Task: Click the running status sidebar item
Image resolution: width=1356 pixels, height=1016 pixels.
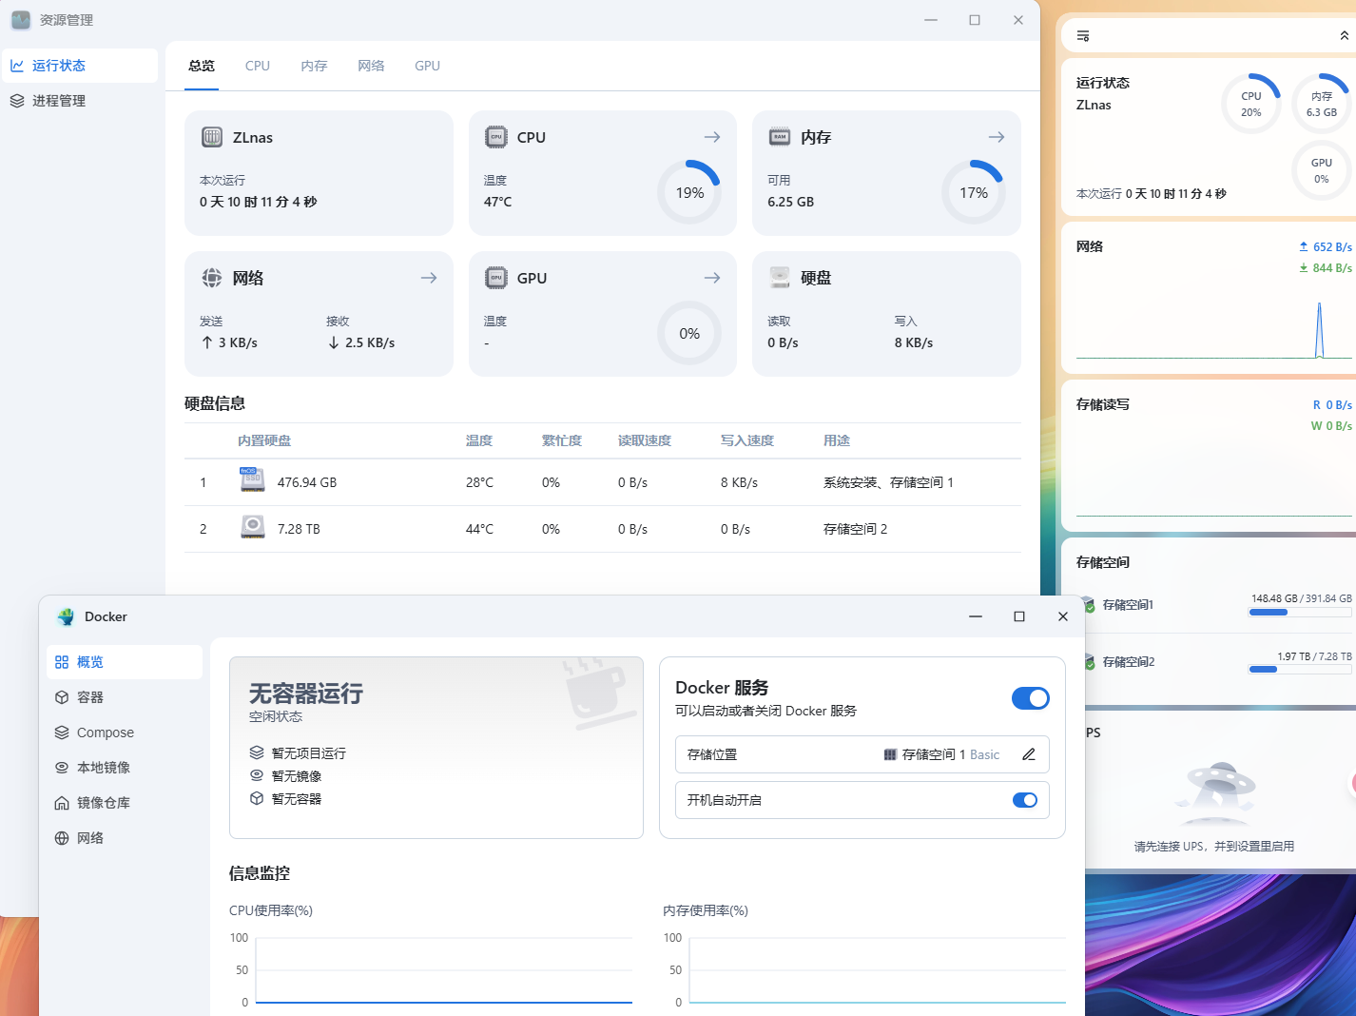Action: coord(58,66)
